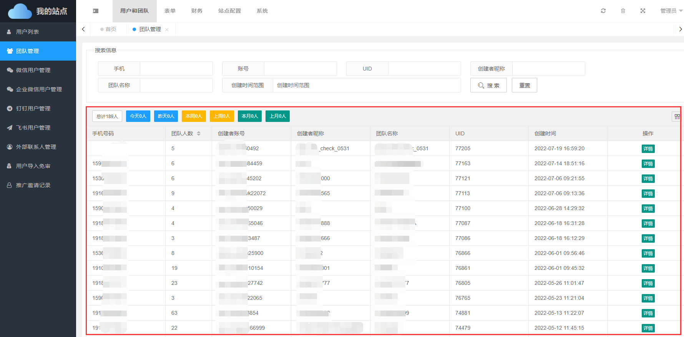Open the 财务 top menu

pyautogui.click(x=197, y=11)
